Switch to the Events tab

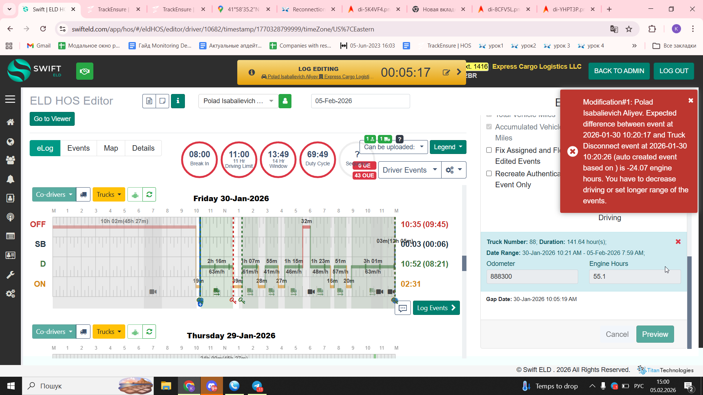(78, 148)
